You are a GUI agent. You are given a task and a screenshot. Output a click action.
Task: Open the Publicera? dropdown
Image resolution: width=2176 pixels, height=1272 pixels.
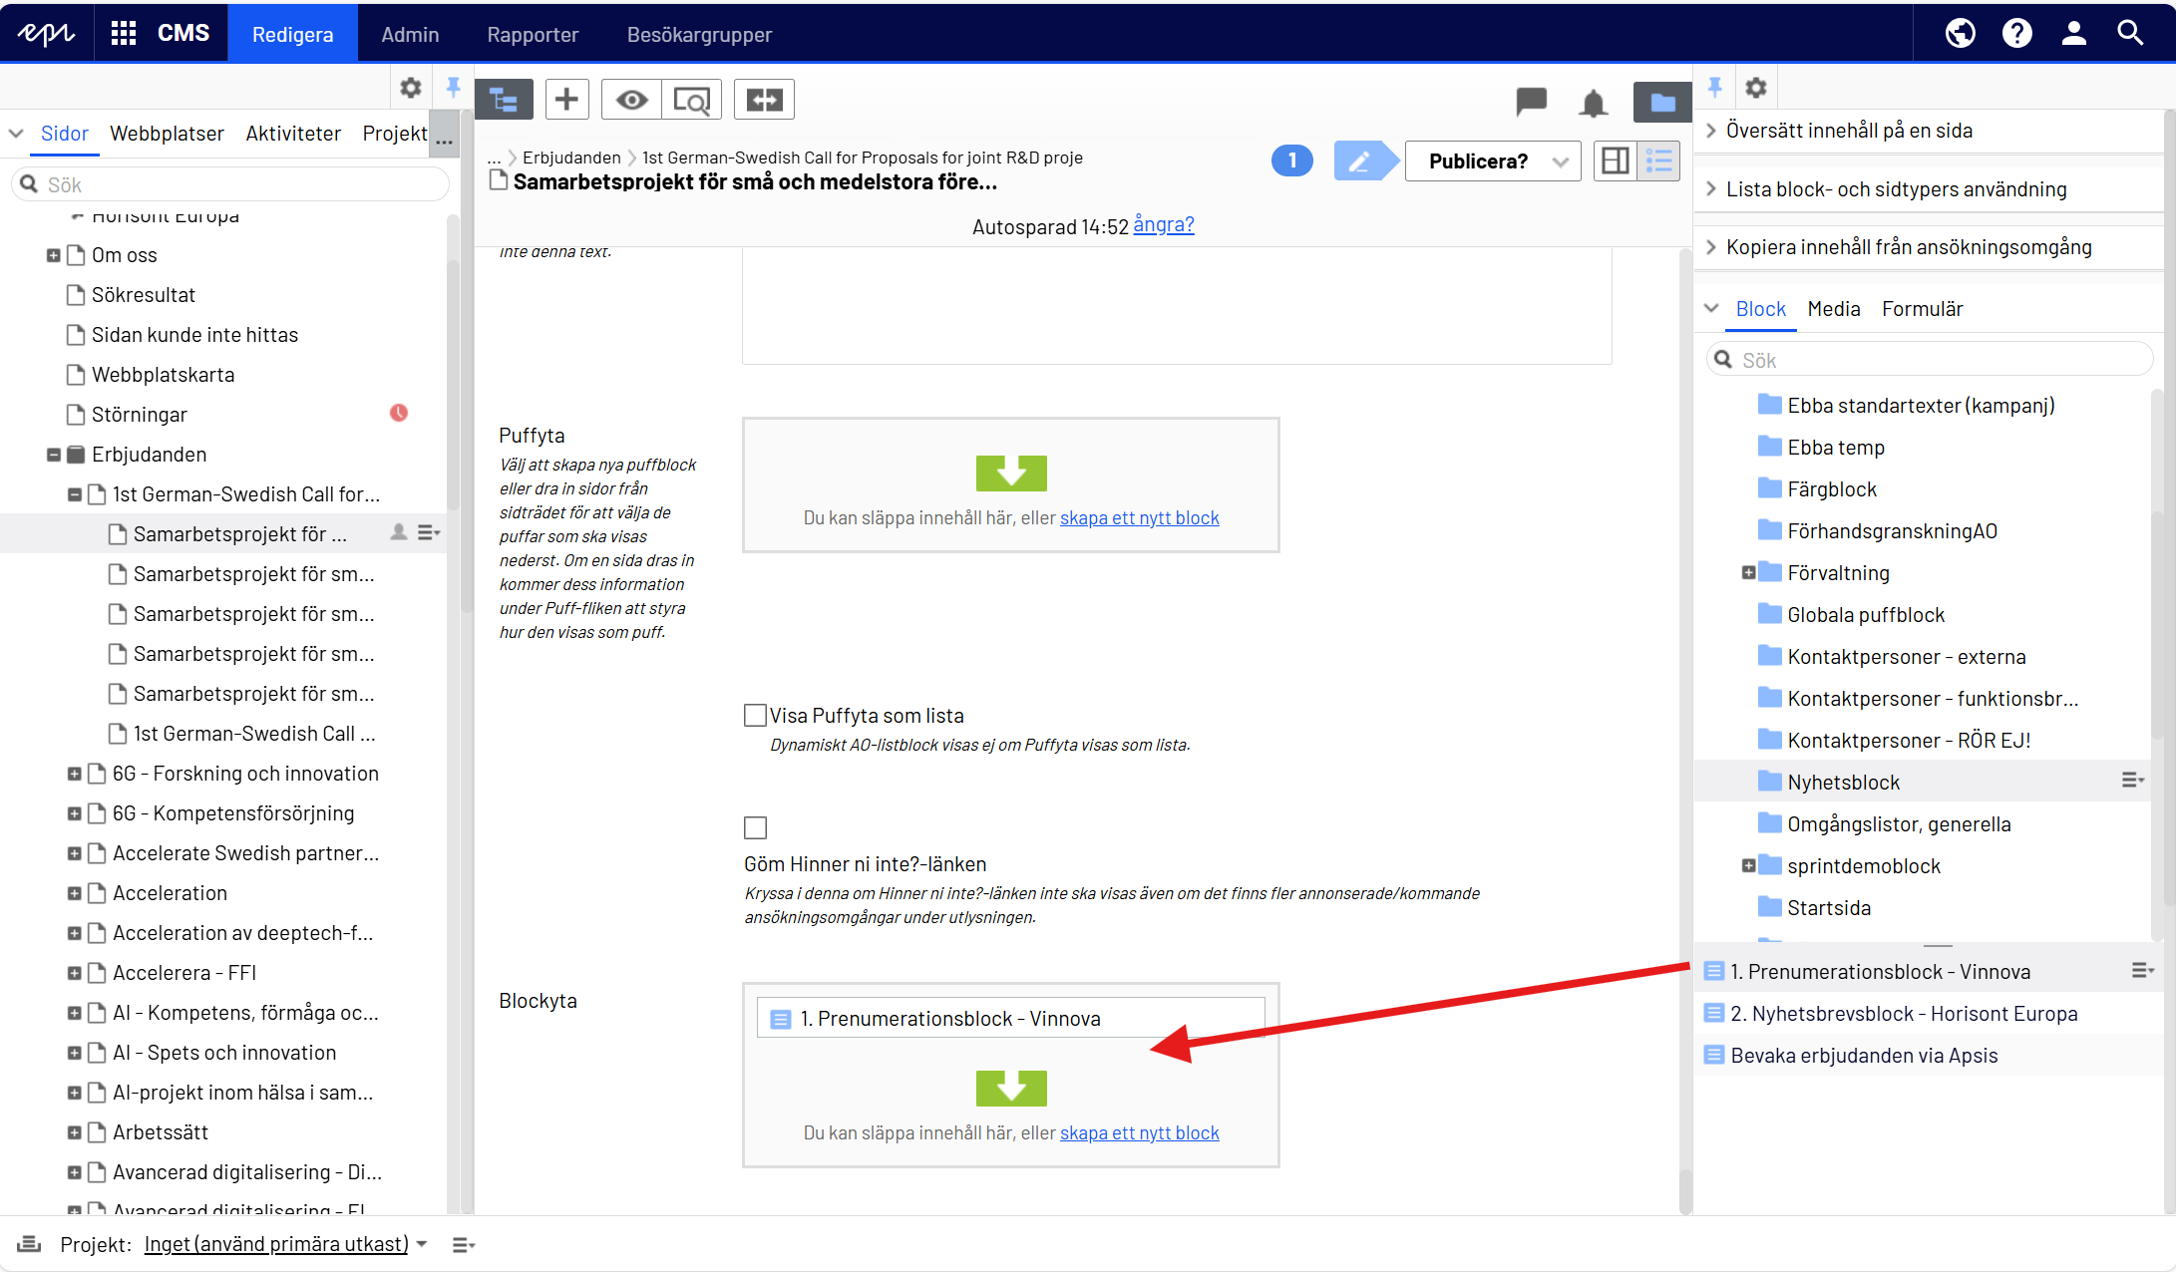pyautogui.click(x=1492, y=160)
